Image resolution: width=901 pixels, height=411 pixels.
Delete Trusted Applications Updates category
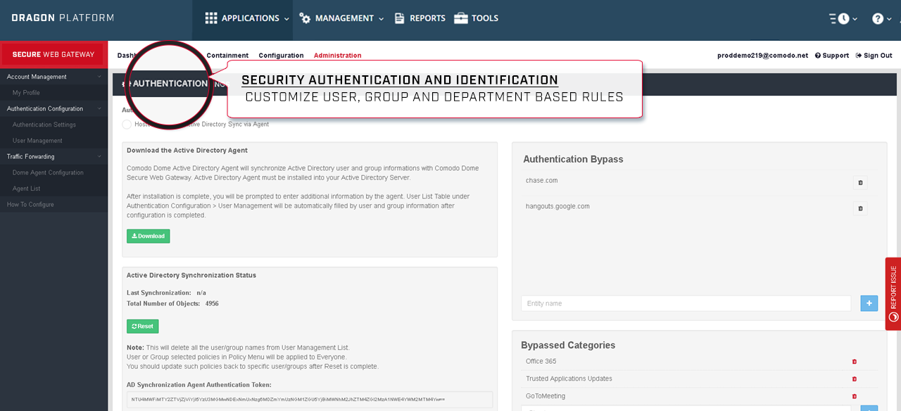[855, 379]
